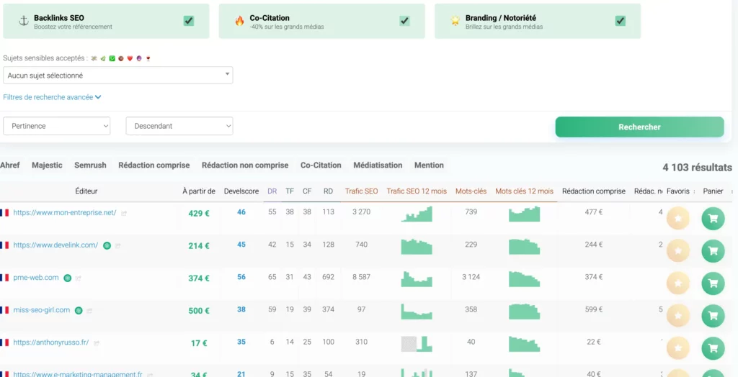Sort by the Develscore column header
Image resolution: width=738 pixels, height=377 pixels.
[x=241, y=191]
